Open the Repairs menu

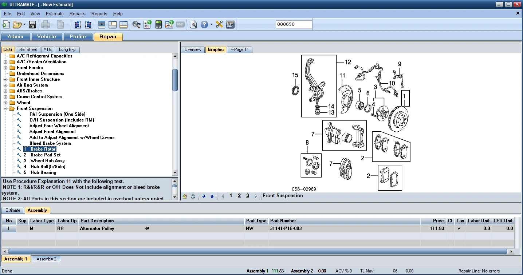pyautogui.click(x=77, y=14)
